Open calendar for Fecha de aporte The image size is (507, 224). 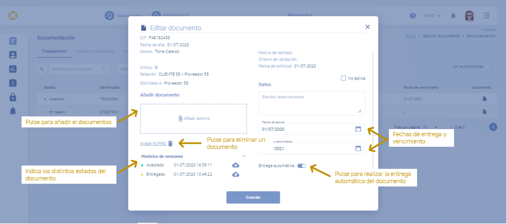coord(358,129)
